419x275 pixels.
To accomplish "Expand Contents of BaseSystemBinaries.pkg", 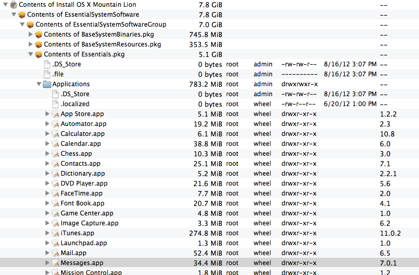I will tap(30, 34).
